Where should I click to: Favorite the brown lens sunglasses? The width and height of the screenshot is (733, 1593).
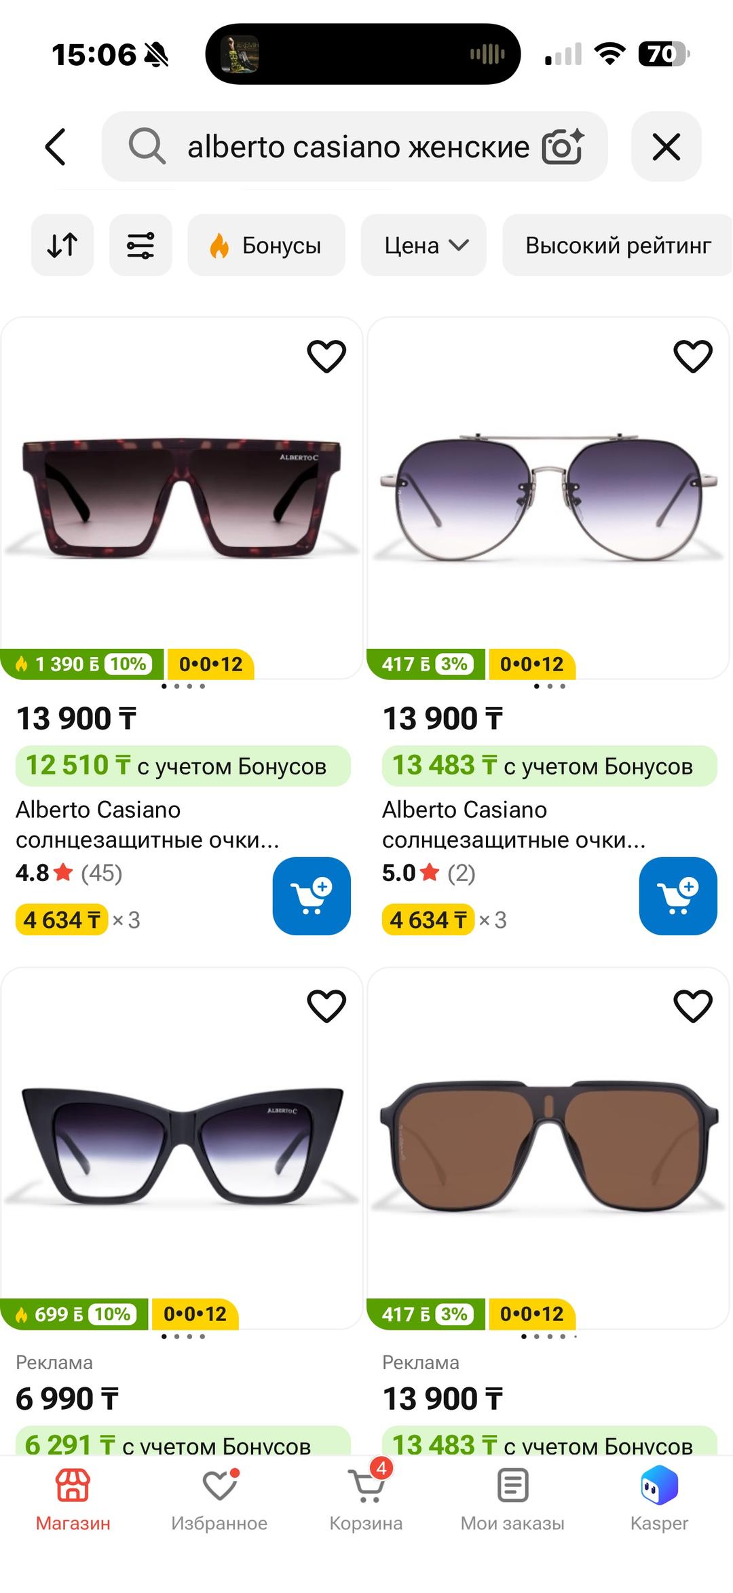coord(692,1005)
